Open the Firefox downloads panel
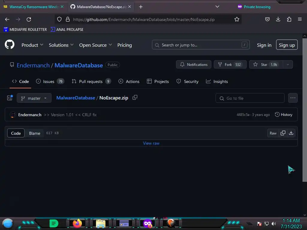Screen dimensions: 307x230 [278, 19]
